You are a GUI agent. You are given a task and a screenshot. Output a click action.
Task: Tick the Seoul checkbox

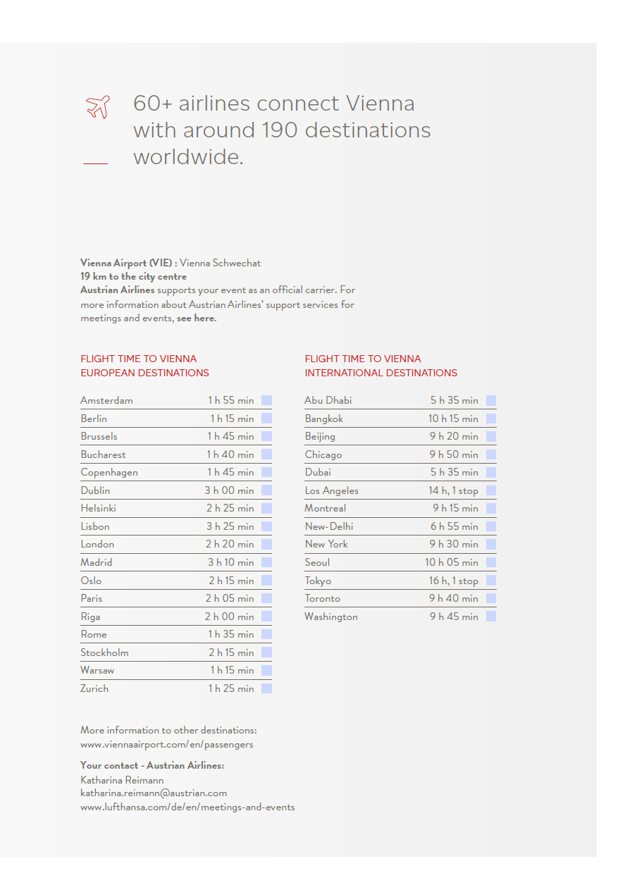[491, 562]
